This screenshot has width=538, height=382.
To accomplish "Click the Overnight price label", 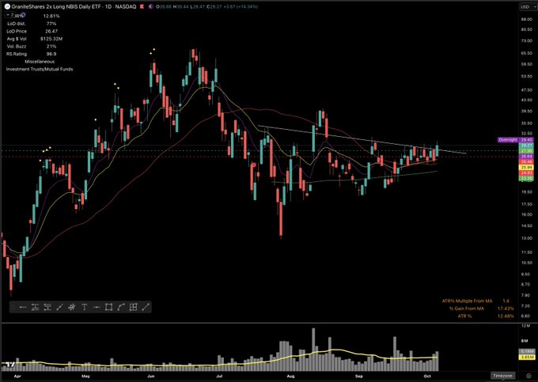I will click(x=508, y=140).
